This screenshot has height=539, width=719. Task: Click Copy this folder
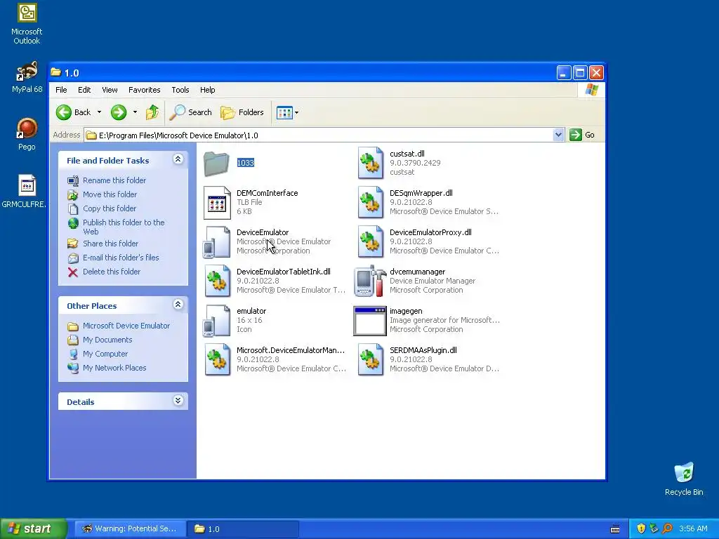(109, 208)
